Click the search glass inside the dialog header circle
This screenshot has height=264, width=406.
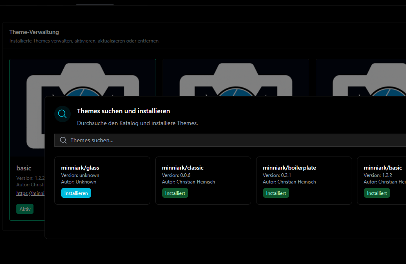coord(62,114)
